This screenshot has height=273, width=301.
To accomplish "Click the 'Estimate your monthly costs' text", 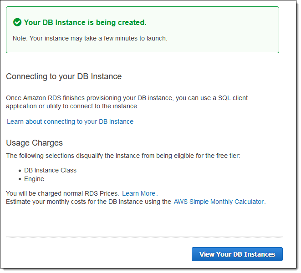I will (88, 202).
